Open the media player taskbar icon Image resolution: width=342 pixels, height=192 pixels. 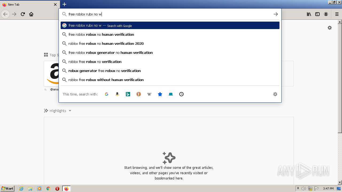(39, 189)
